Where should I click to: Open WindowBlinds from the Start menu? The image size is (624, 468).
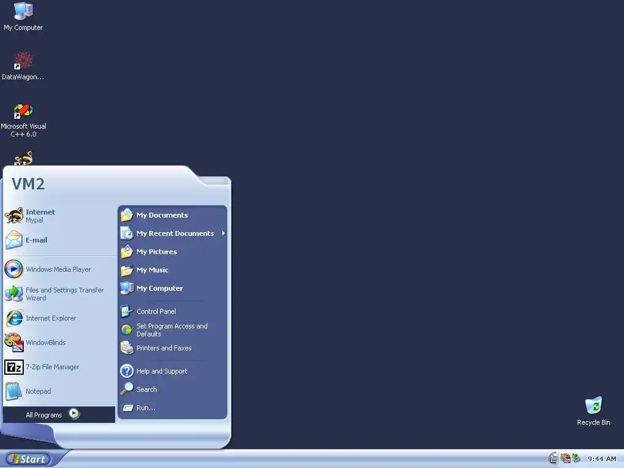click(x=59, y=342)
